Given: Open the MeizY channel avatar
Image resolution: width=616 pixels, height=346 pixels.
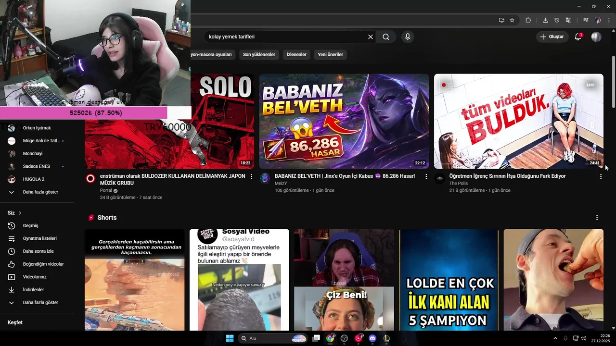Looking at the screenshot, I should tap(265, 179).
